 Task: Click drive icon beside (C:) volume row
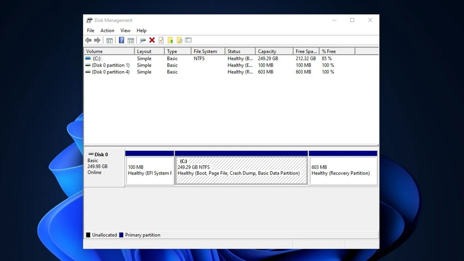tap(88, 58)
